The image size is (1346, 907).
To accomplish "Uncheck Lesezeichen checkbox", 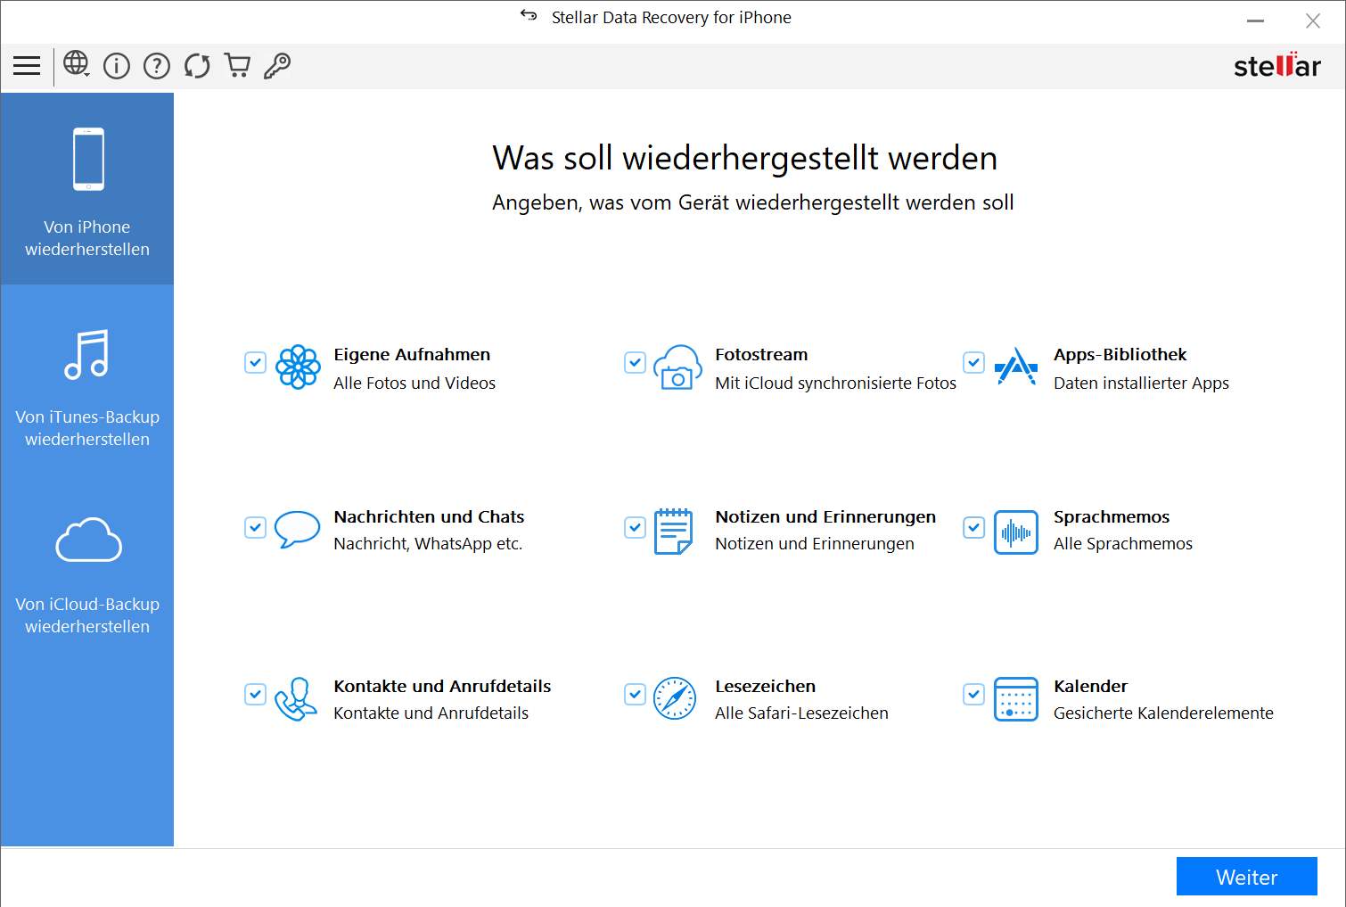I will 635,694.
